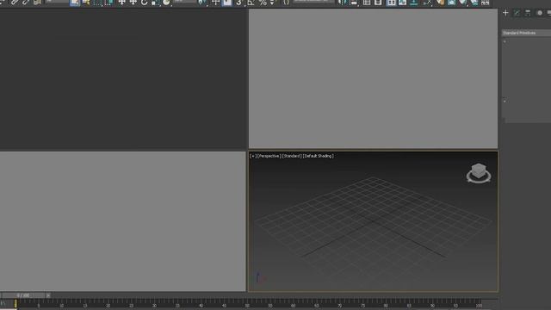Image resolution: width=551 pixels, height=310 pixels.
Task: Open the Mini Curve Editor toggle
Action: [3, 303]
